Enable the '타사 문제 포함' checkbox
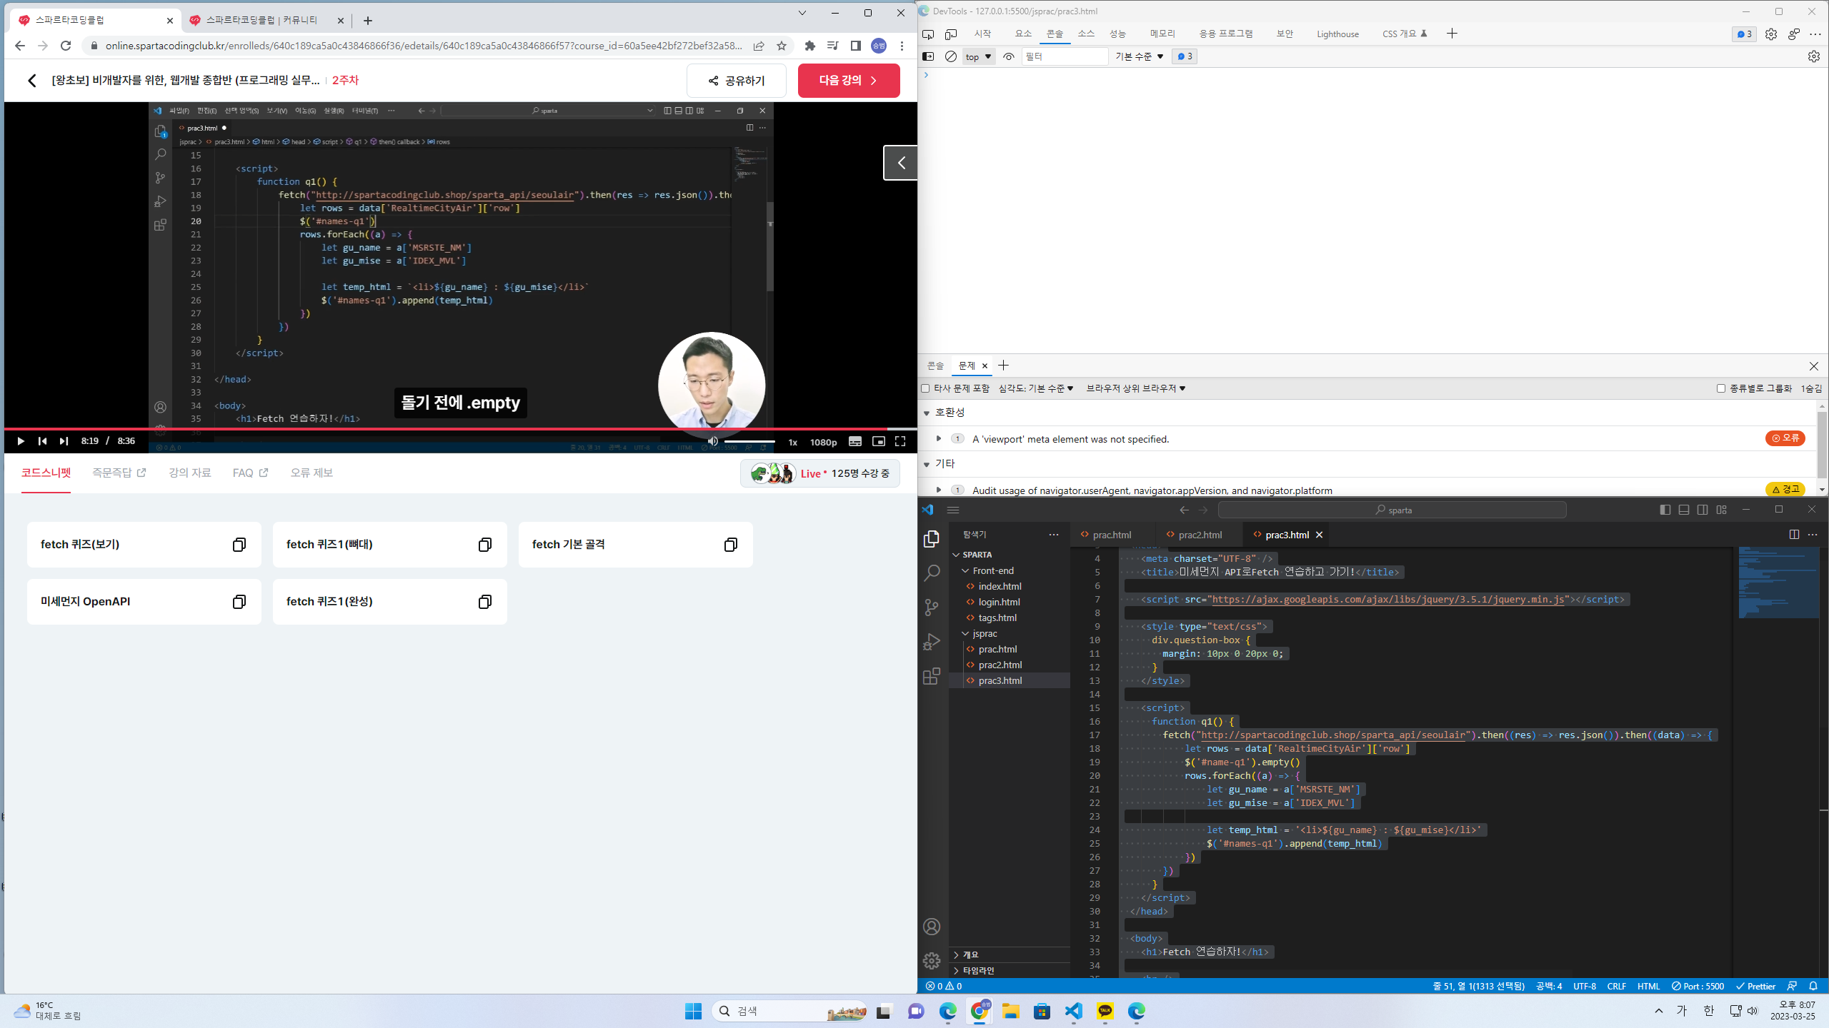1829x1028 pixels. click(x=926, y=388)
